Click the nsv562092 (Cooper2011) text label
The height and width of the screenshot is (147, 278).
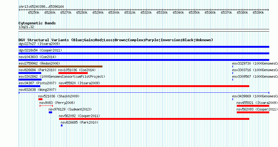[79, 116]
